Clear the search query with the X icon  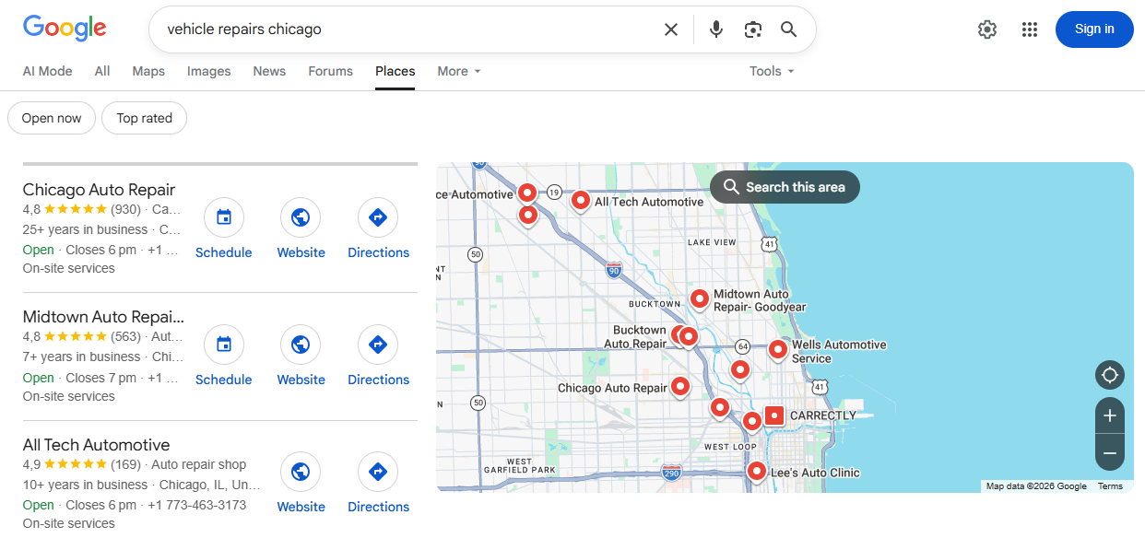click(x=670, y=29)
